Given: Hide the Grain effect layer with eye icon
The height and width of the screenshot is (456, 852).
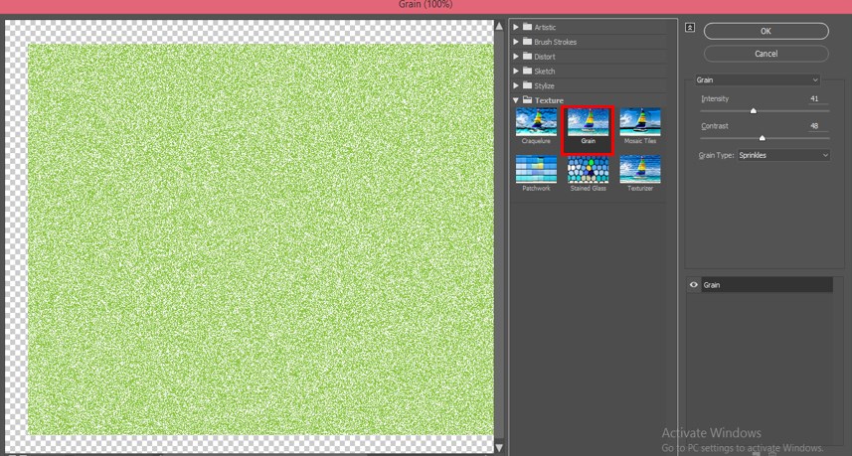Looking at the screenshot, I should pyautogui.click(x=693, y=285).
